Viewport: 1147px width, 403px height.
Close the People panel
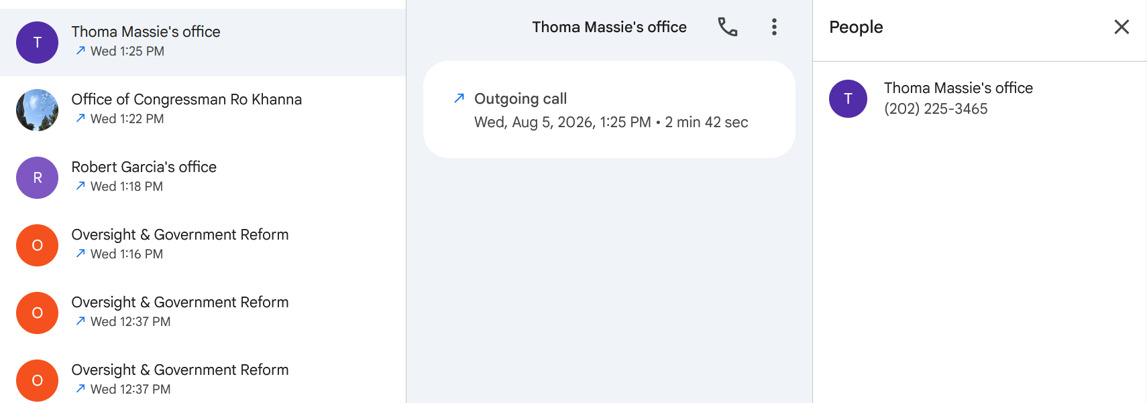point(1122,27)
